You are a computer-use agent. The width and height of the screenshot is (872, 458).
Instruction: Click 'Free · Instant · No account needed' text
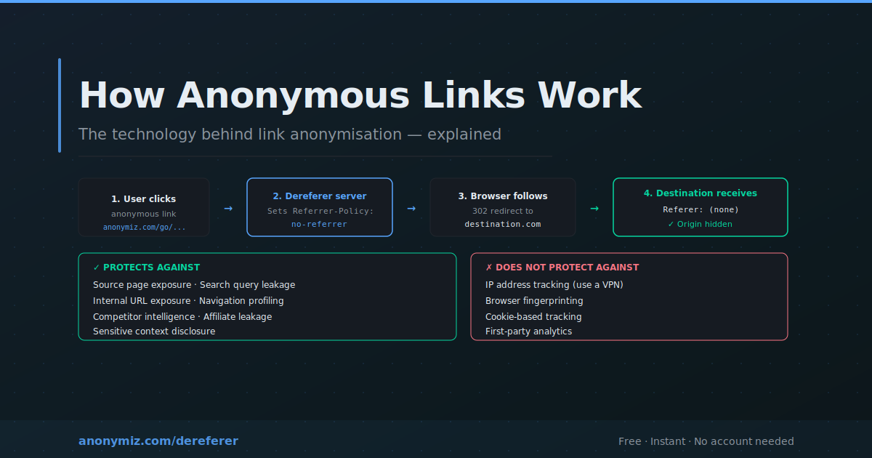[706, 441]
